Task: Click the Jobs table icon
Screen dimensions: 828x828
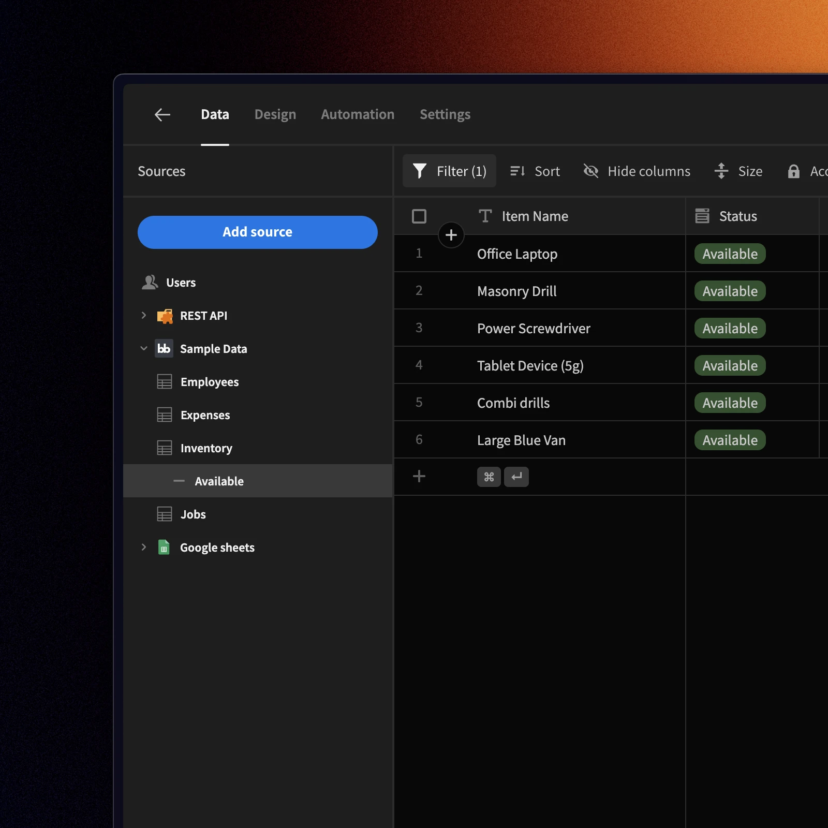Action: coord(165,514)
